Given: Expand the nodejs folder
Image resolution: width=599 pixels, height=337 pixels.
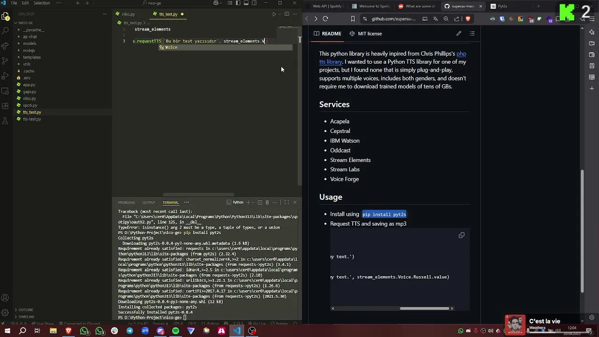Looking at the screenshot, I should point(29,50).
